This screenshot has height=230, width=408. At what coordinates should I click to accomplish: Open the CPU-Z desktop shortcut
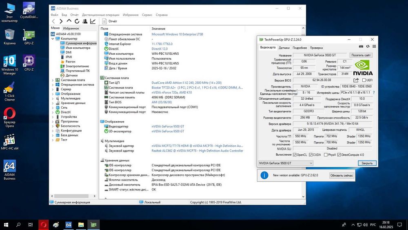coord(29,63)
